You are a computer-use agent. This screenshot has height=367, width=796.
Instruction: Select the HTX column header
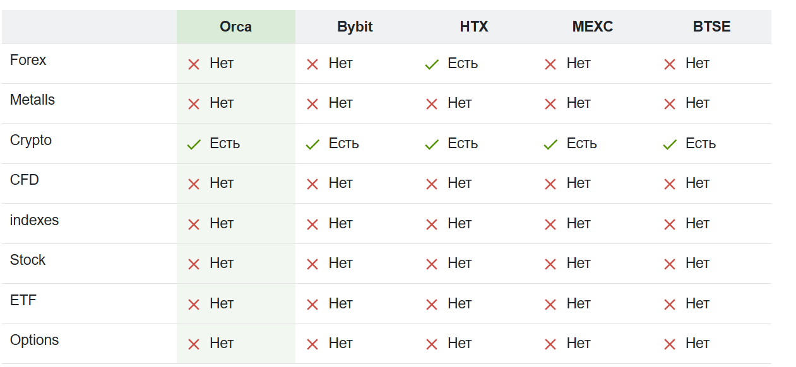point(474,26)
